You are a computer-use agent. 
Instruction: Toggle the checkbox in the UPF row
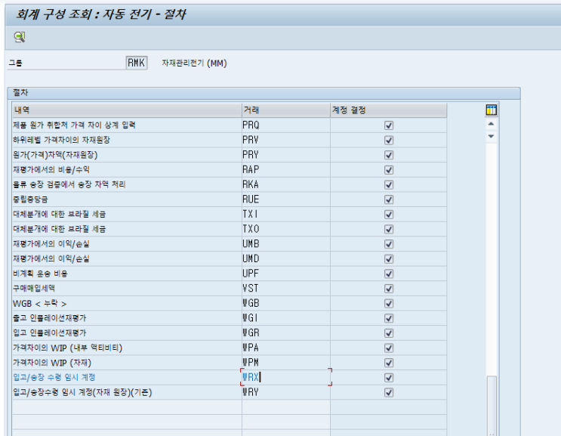pos(389,274)
